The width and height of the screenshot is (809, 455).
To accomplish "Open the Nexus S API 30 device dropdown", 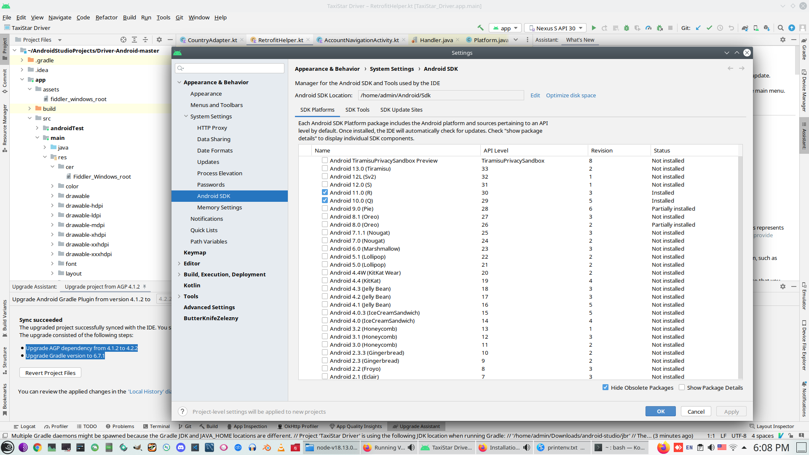I will 555,28.
